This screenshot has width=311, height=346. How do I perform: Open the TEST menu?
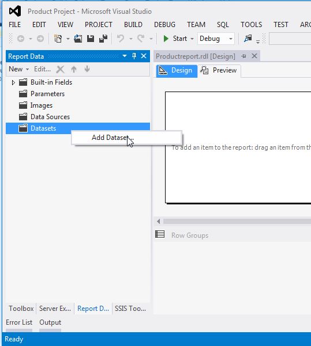coord(281,25)
